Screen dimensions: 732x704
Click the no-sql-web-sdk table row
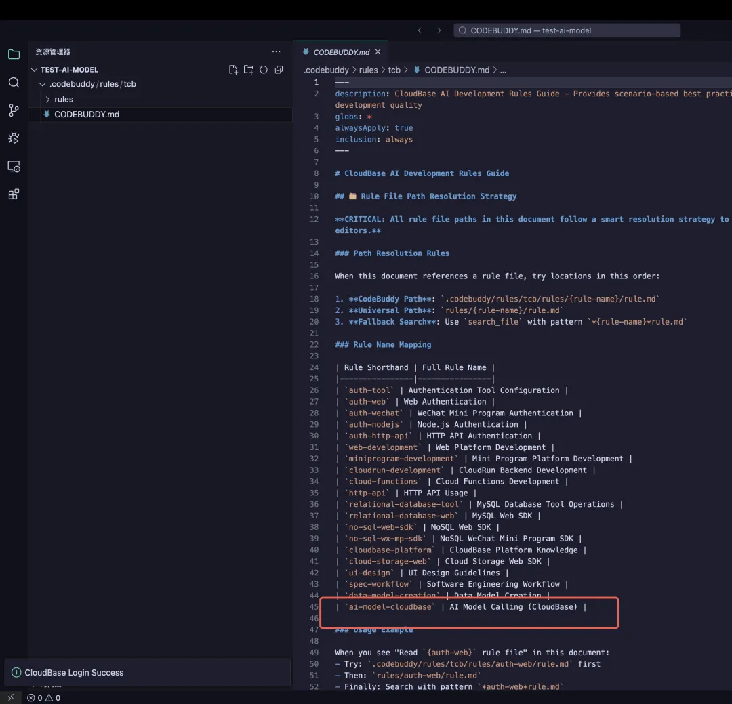pos(418,527)
